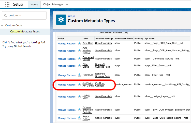Click download icon in Area Card row
This screenshot has height=123, width=191.
[79, 43]
